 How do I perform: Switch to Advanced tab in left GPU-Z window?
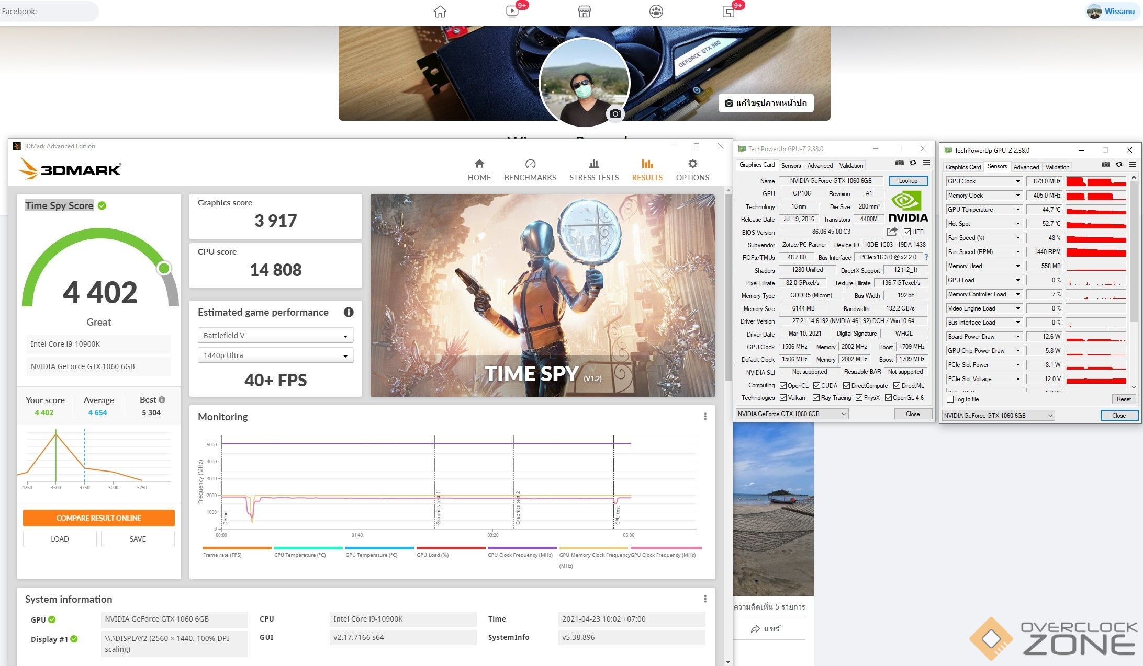click(820, 166)
